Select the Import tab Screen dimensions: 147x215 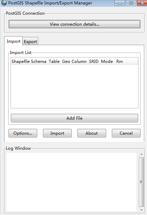pos(13,41)
